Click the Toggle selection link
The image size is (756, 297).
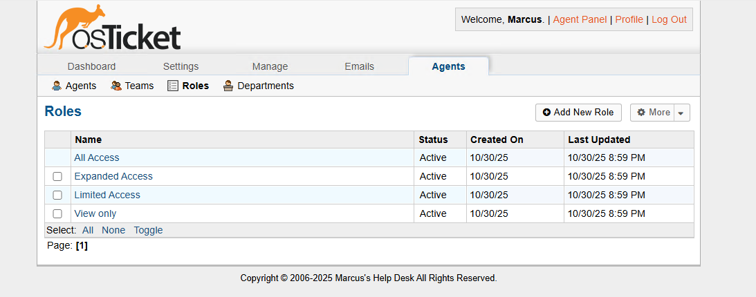tap(148, 230)
